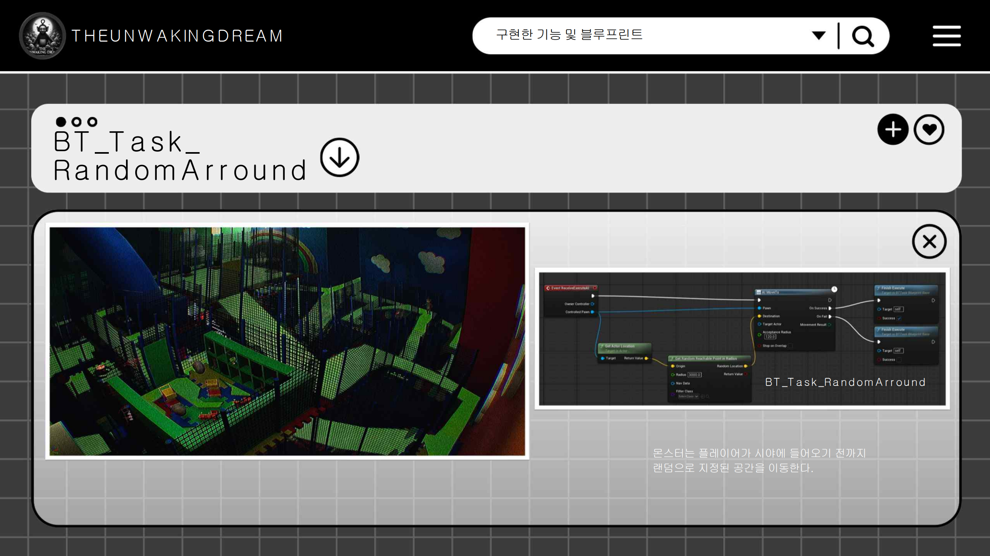Image resolution: width=990 pixels, height=556 pixels.
Task: Click the round site logo image
Action: (x=42, y=36)
